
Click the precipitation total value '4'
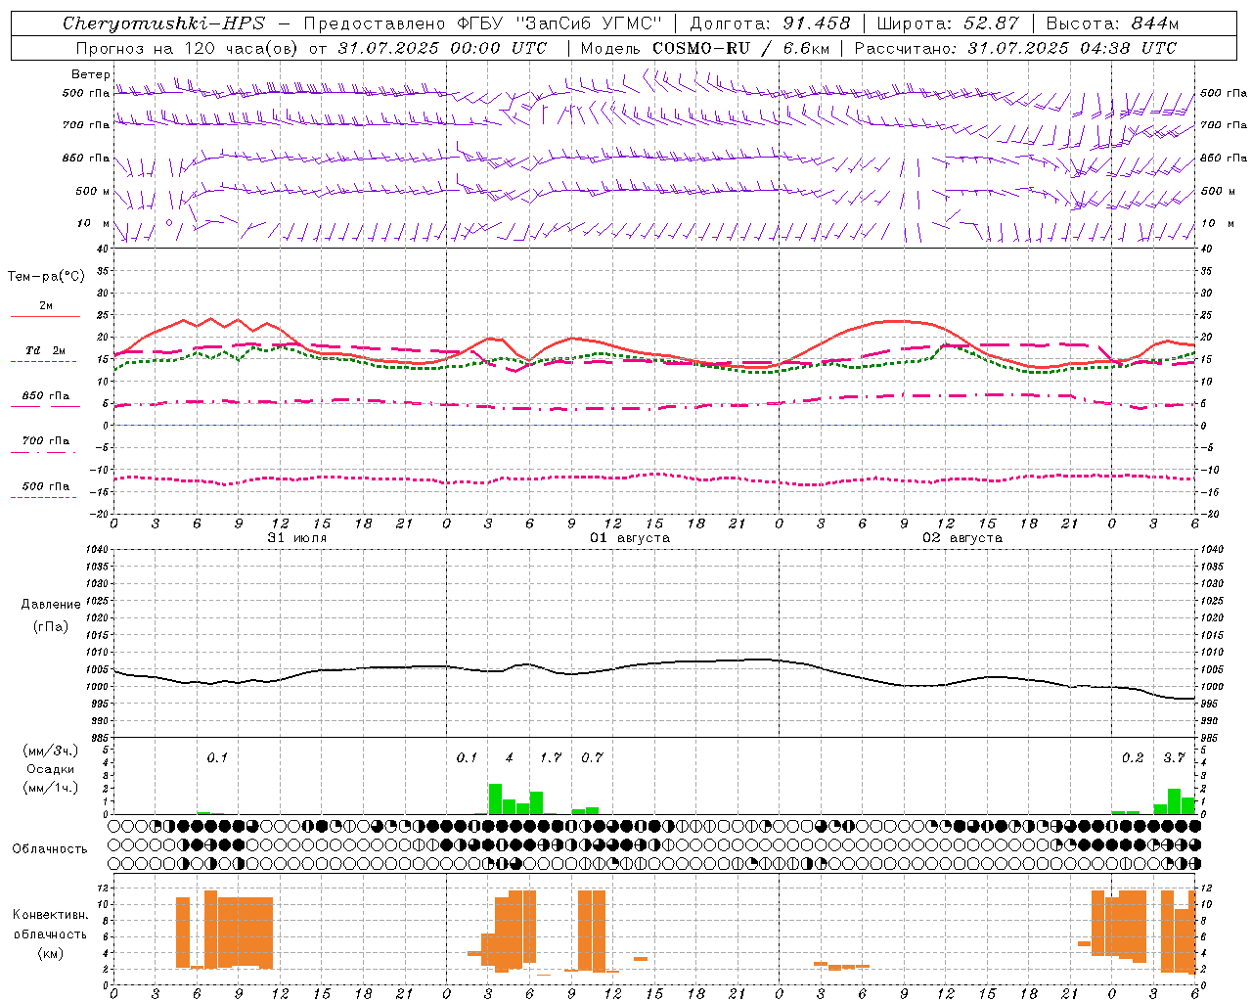509,757
